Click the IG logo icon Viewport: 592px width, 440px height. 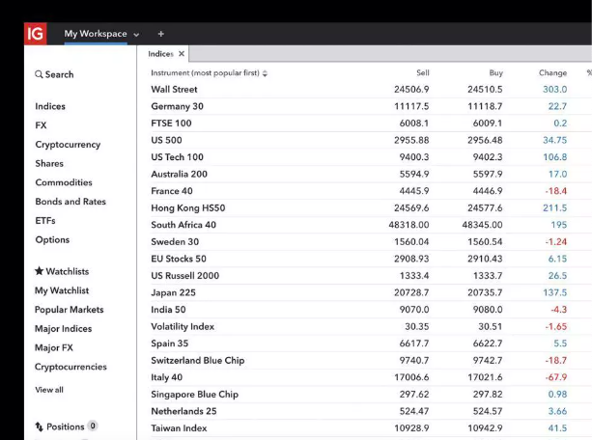click(36, 34)
